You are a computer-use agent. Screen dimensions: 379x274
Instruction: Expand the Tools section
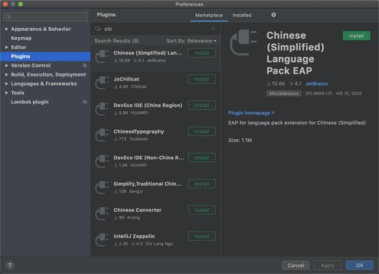tap(7, 93)
